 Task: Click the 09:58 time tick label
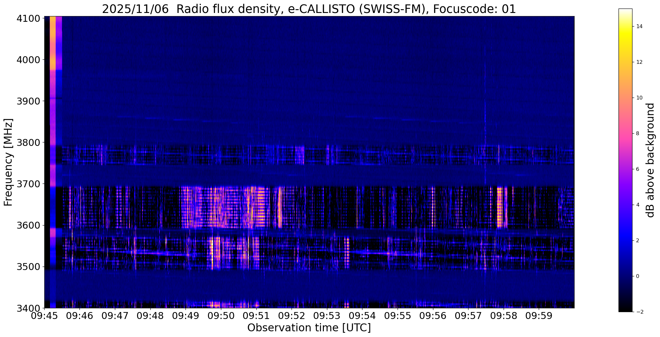[x=504, y=316]
